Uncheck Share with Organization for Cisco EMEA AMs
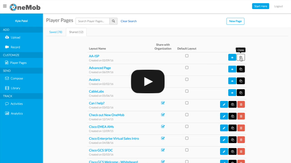The image size is (291, 163). coord(163,127)
